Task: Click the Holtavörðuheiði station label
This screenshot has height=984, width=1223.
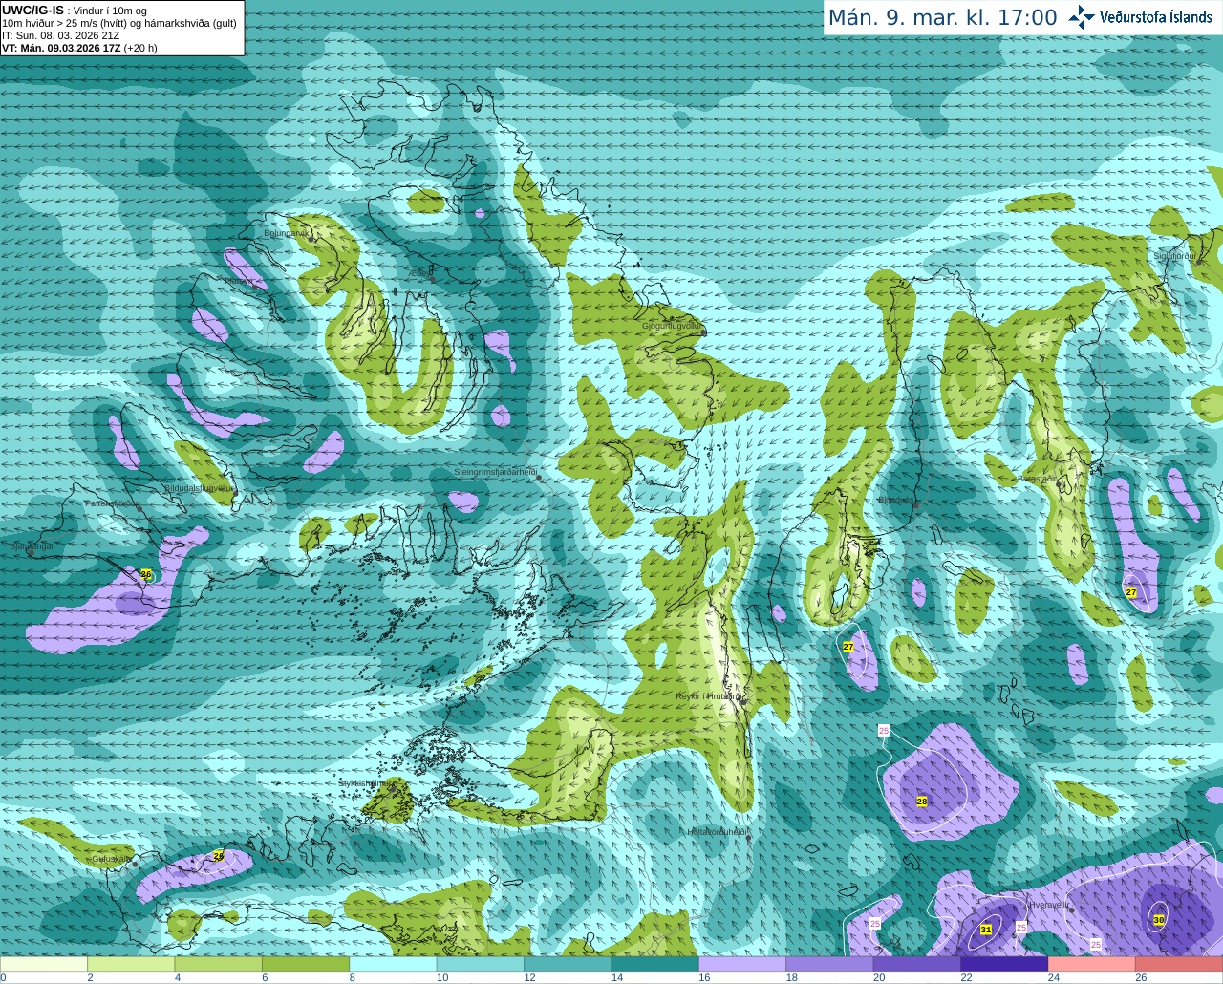Action: click(x=718, y=832)
